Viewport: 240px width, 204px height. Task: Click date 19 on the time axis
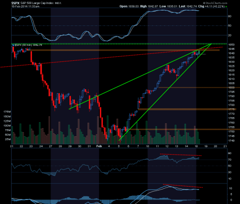coord(206,146)
